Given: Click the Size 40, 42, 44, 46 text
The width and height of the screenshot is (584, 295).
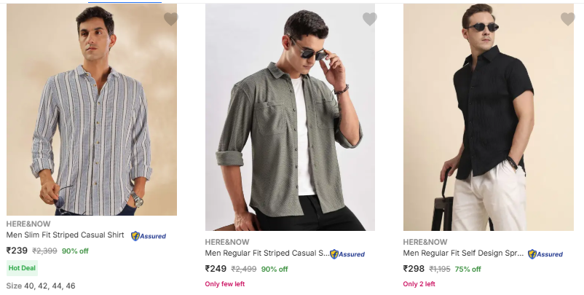Looking at the screenshot, I should click(x=41, y=286).
